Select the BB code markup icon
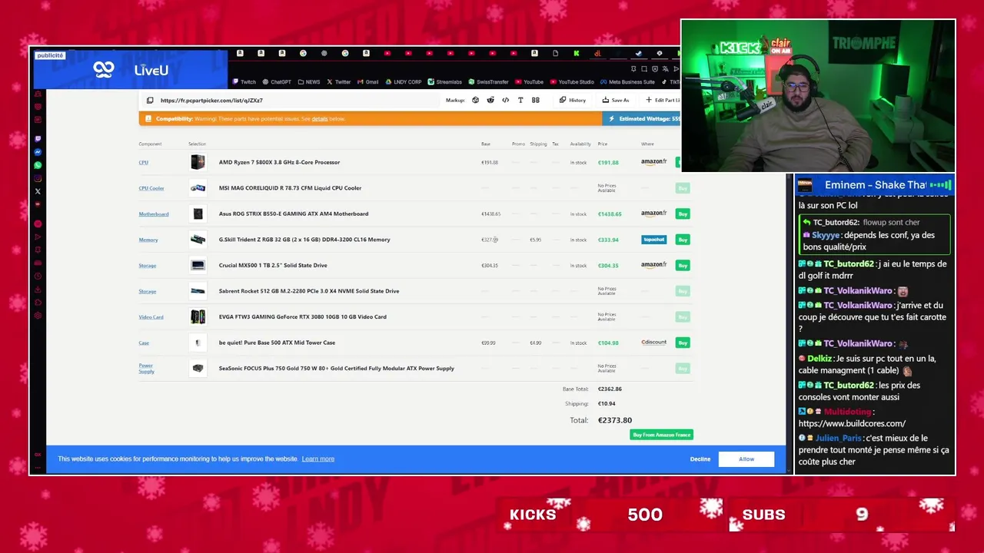Screen dimensions: 984x553 pyautogui.click(x=535, y=100)
